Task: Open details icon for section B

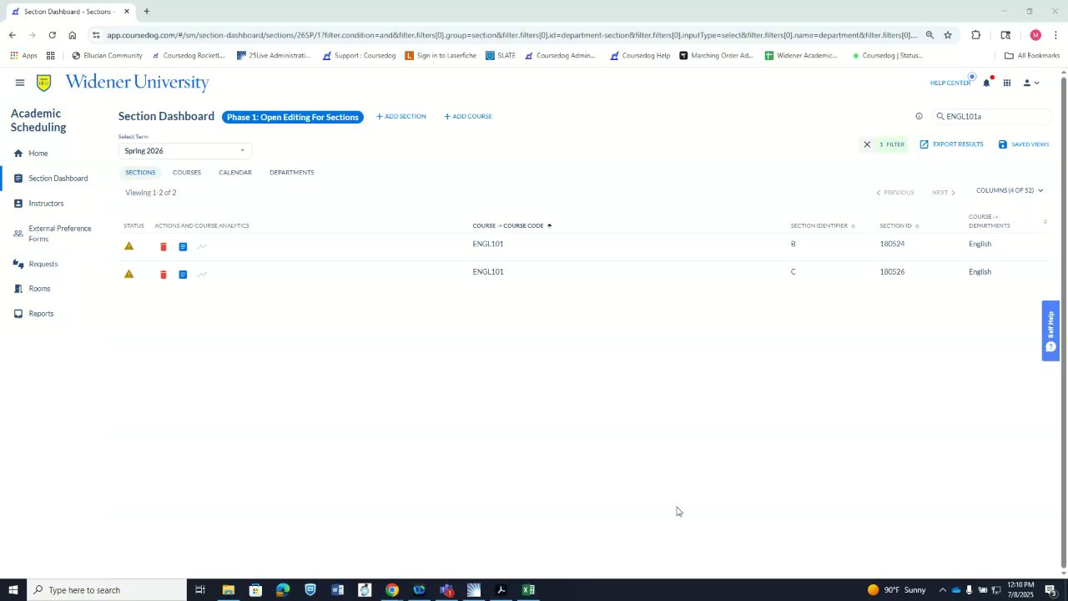Action: pos(183,247)
